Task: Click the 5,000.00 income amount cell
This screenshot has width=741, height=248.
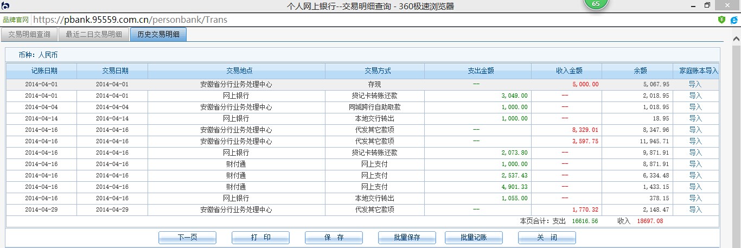Action: click(x=585, y=85)
